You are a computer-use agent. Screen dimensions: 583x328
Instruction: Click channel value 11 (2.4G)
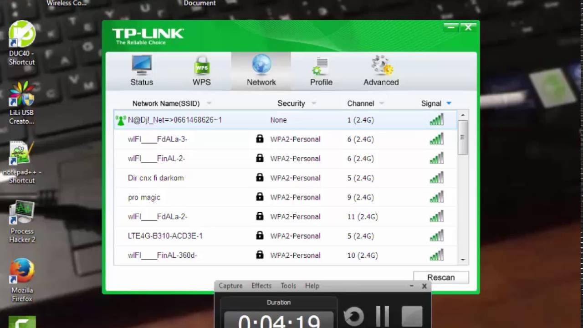click(363, 217)
